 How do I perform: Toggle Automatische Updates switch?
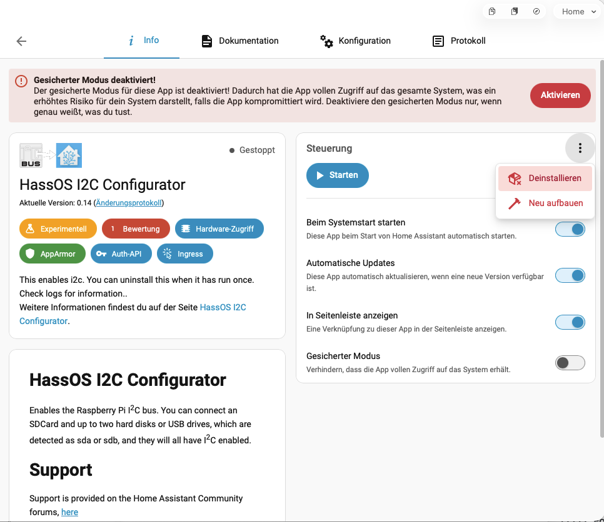(570, 275)
